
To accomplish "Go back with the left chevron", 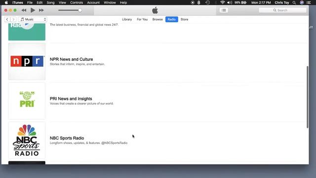I will (7, 19).
